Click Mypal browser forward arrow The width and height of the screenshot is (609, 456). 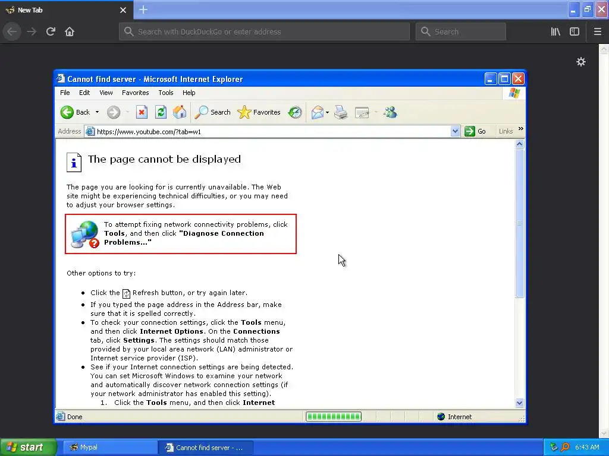(32, 32)
